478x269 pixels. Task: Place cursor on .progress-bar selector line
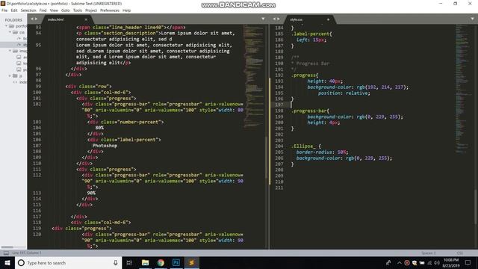coord(310,111)
